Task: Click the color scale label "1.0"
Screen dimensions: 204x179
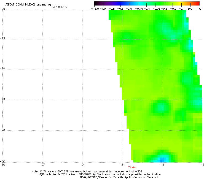Action: pos(199,9)
